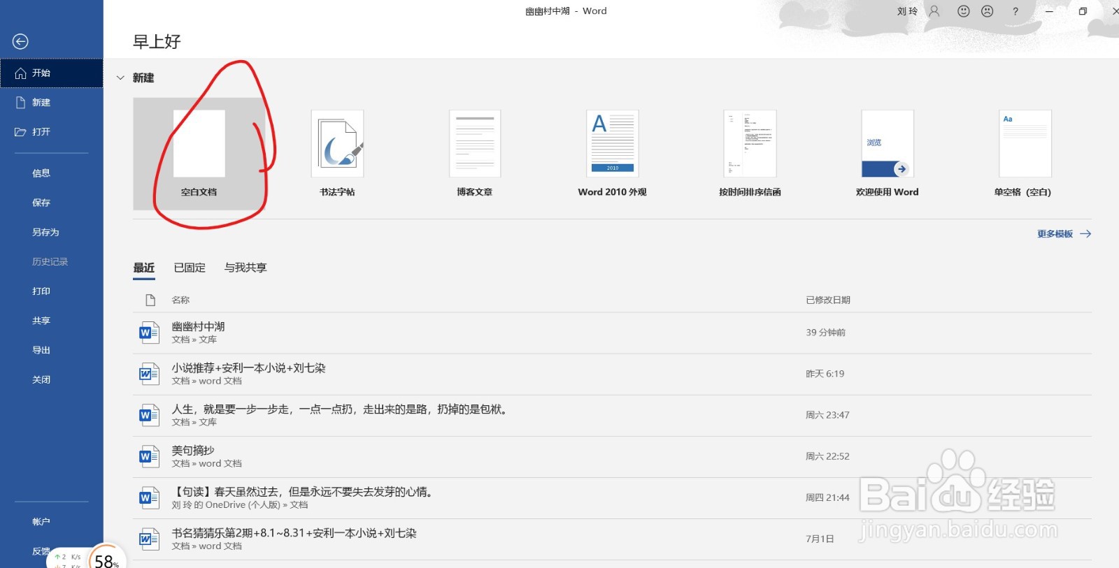Click Word file icon beside 美句摘抄
Viewport: 1119px width, 568px height.
click(148, 456)
